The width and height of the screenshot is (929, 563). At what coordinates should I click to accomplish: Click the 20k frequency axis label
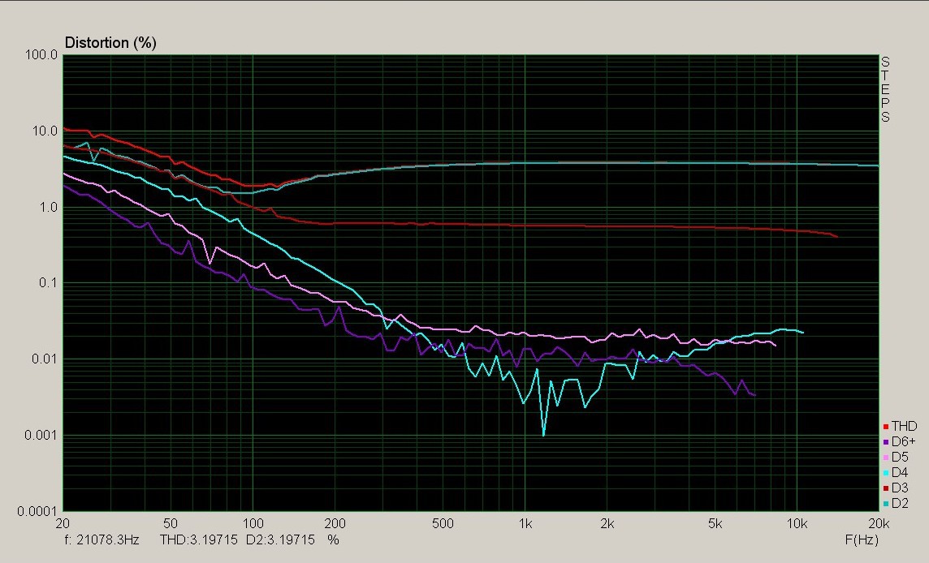(877, 524)
